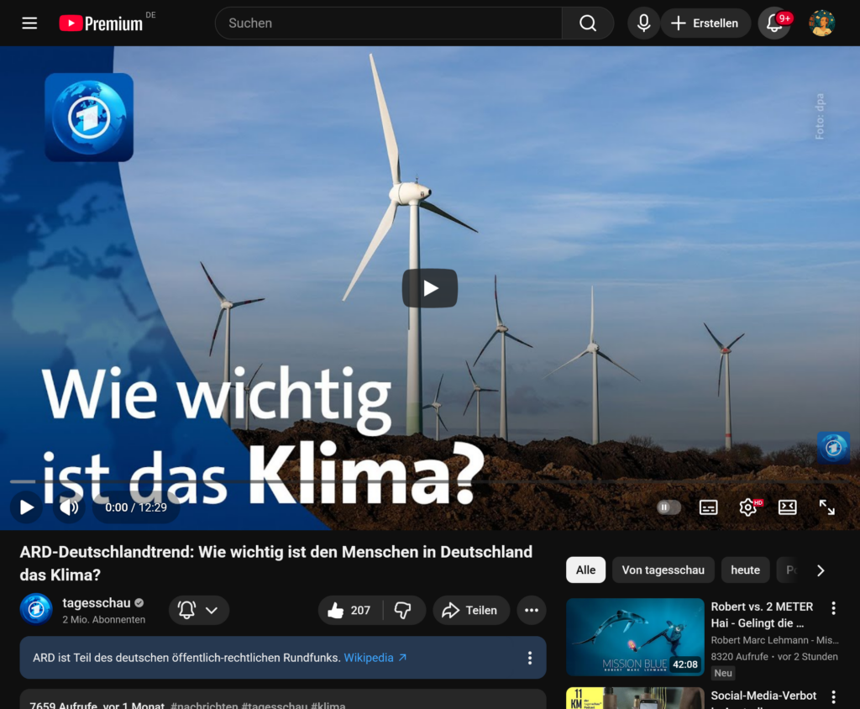This screenshot has width=860, height=709.
Task: Click the Teilen share button
Action: 471,610
